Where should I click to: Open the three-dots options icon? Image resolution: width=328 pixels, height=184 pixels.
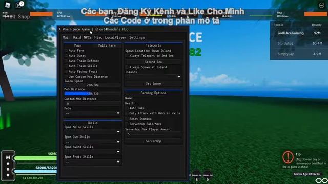(x=322, y=5)
